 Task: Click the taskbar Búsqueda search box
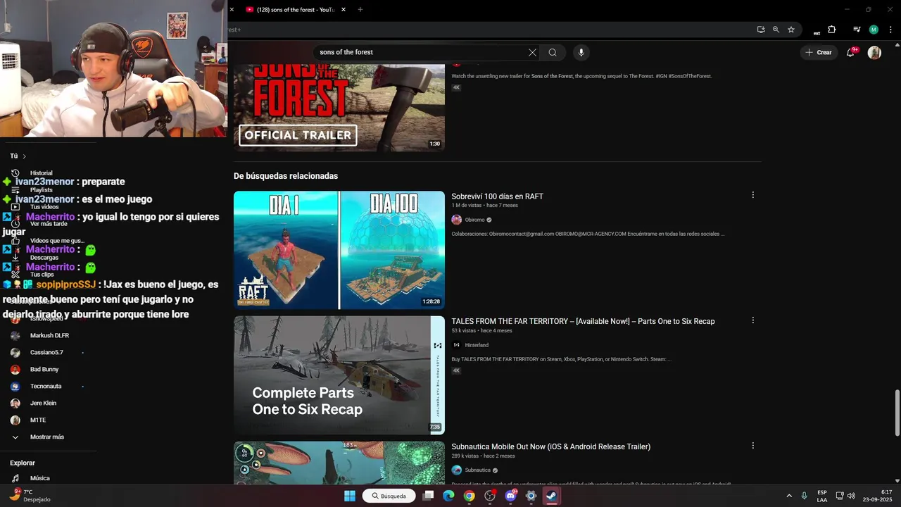(389, 496)
